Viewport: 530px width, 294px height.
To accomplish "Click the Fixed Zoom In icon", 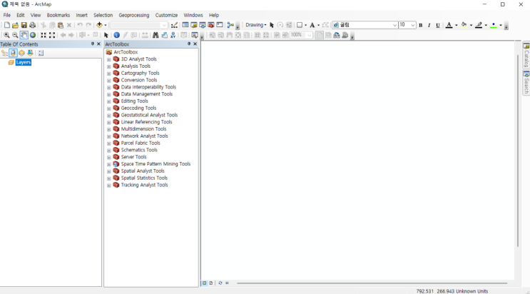I will pyautogui.click(x=44, y=35).
